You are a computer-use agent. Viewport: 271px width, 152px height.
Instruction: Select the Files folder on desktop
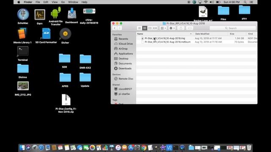[224, 11]
